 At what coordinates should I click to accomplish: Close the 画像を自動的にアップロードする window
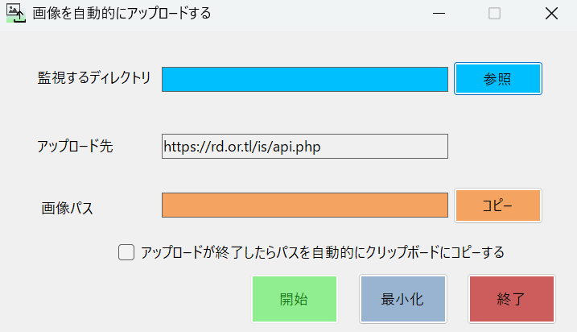tap(551, 14)
